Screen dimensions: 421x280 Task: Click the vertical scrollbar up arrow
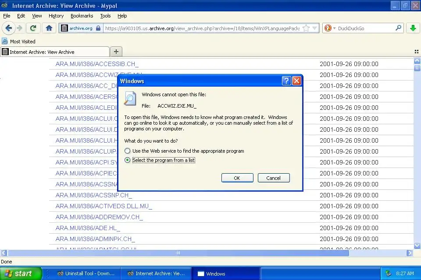(417, 60)
